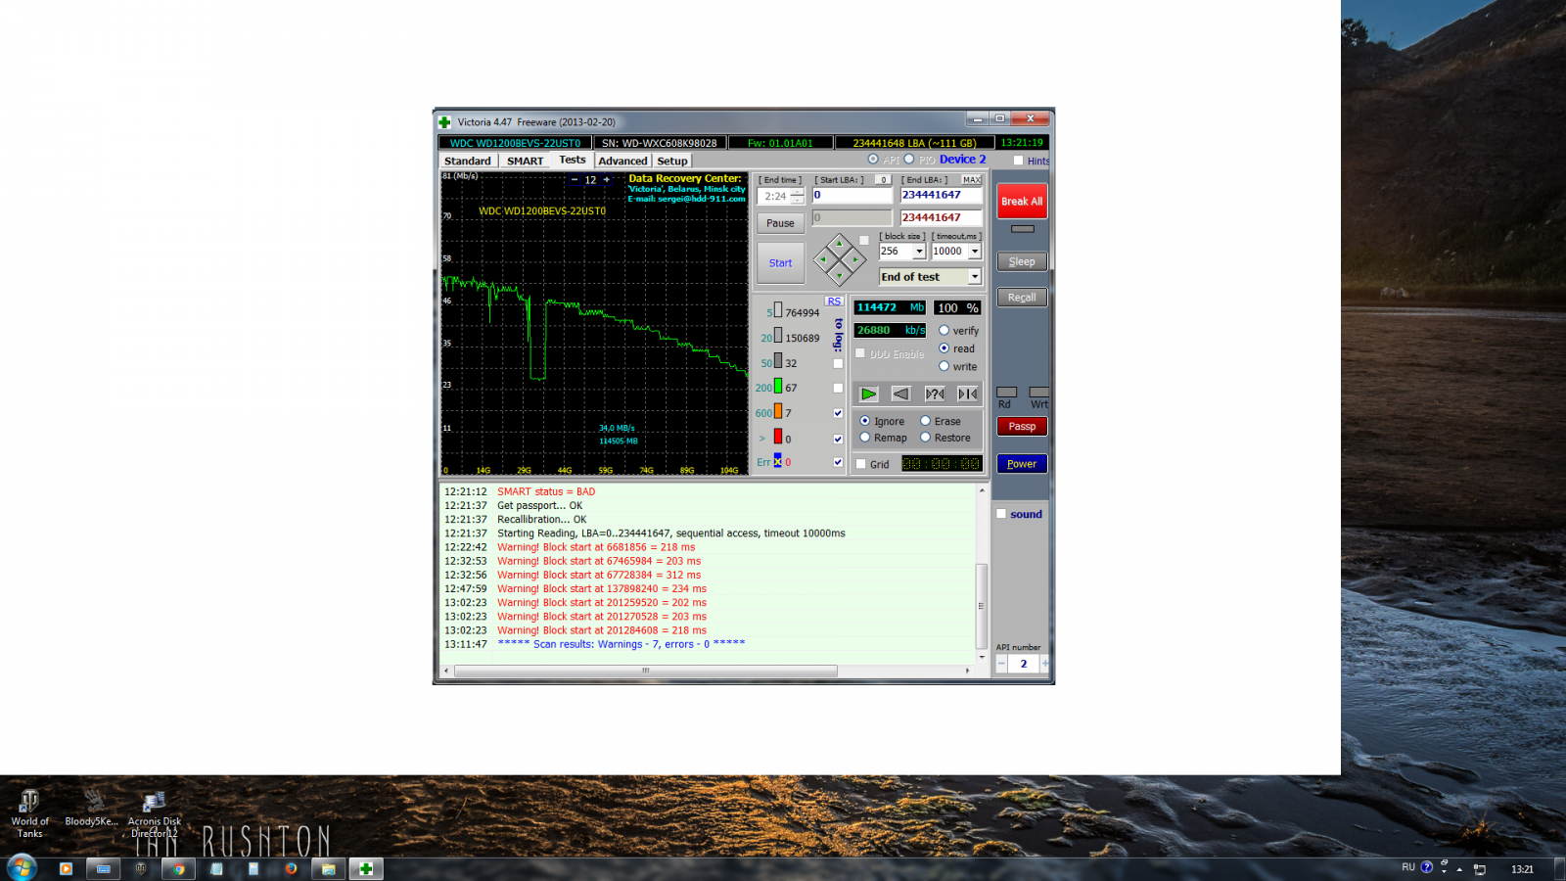Expand the End of test dropdown

[975, 277]
